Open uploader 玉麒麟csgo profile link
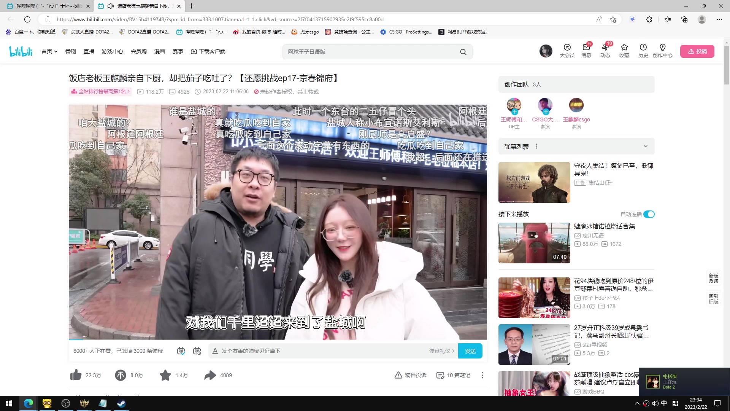Viewport: 730px width, 411px height. tap(576, 119)
